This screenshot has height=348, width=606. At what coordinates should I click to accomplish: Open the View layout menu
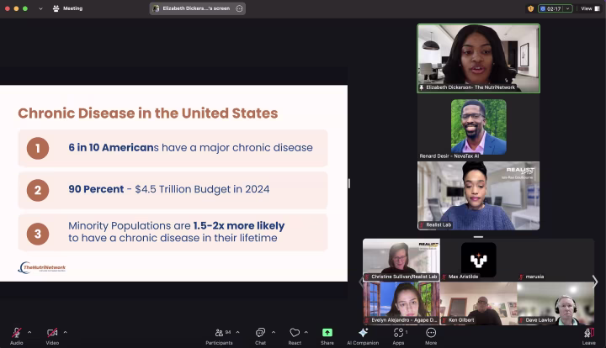coord(590,8)
